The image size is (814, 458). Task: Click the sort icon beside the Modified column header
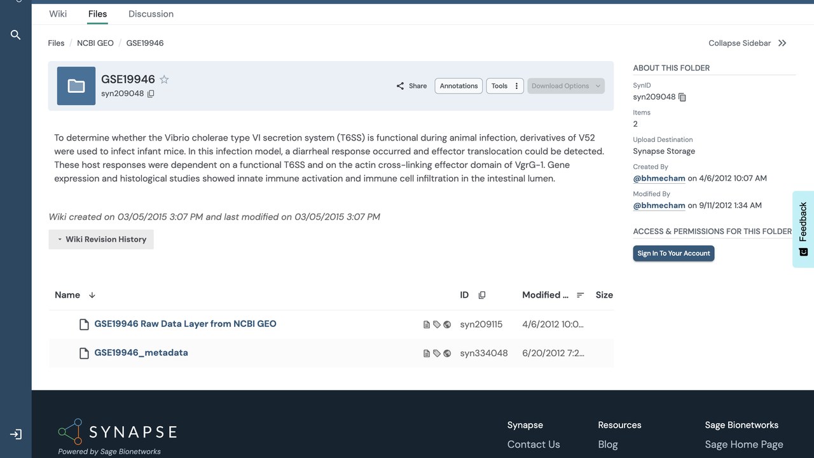[580, 295]
